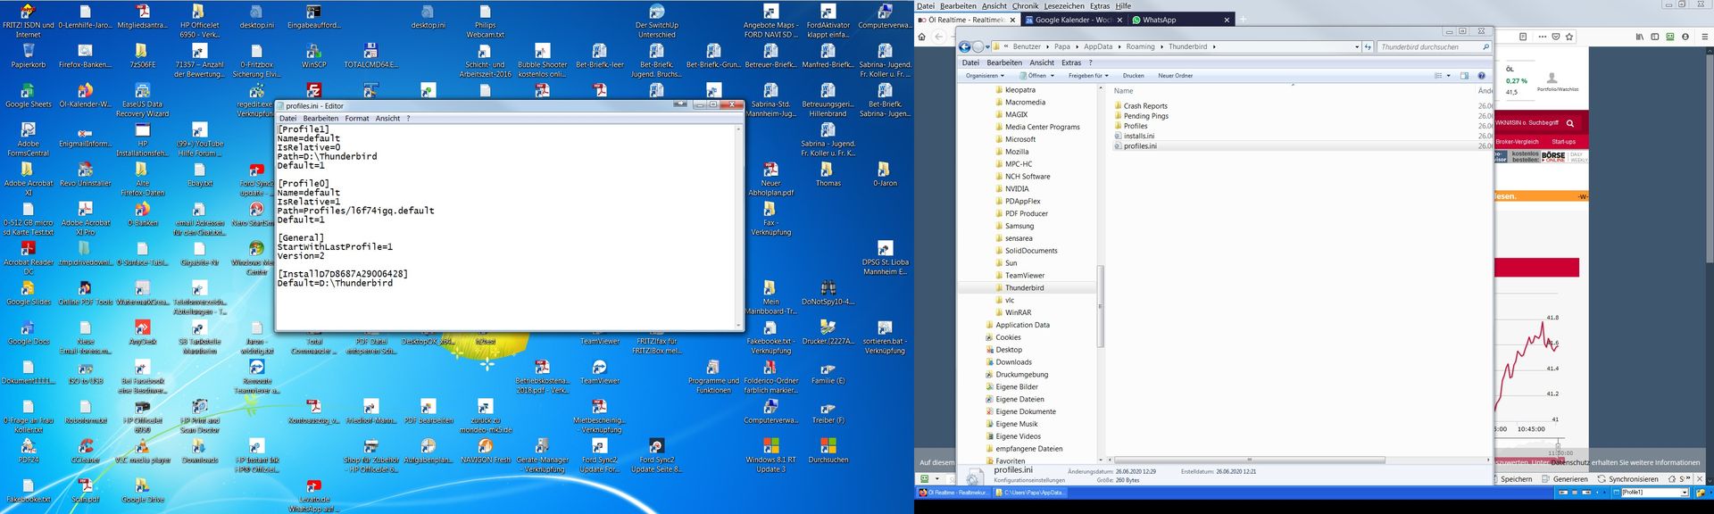Expand the Freigeben für dropdown
This screenshot has width=1714, height=514.
[1087, 76]
